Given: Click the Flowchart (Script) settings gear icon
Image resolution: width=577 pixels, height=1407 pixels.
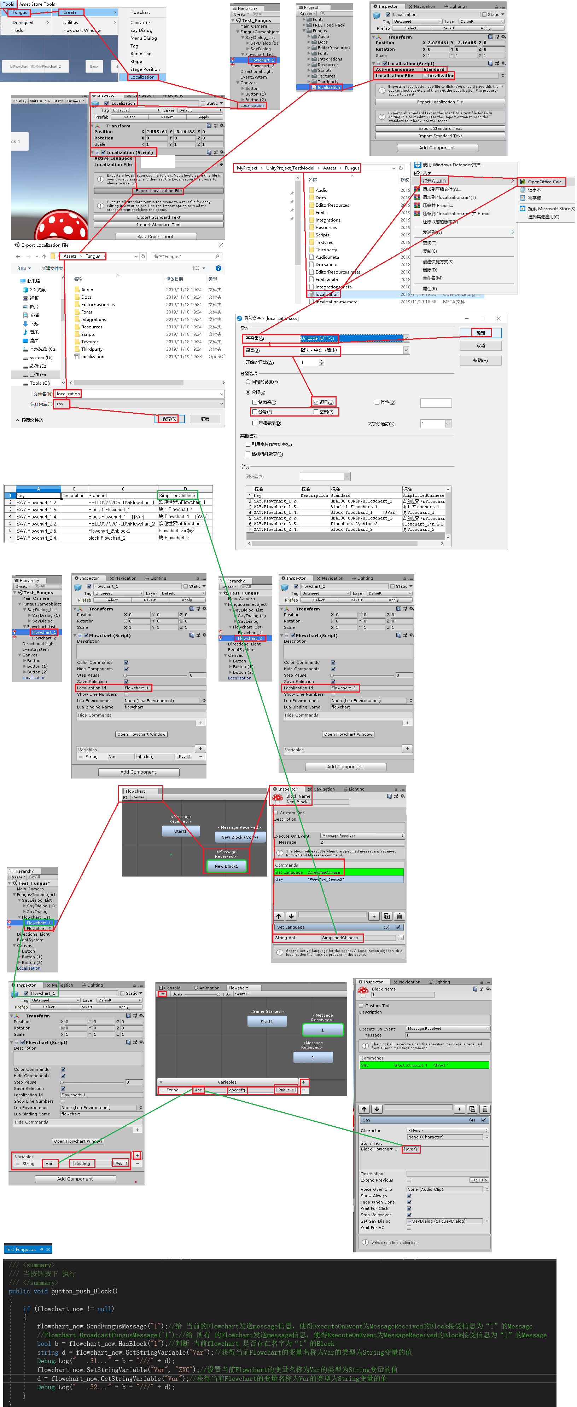Looking at the screenshot, I should pos(204,635).
